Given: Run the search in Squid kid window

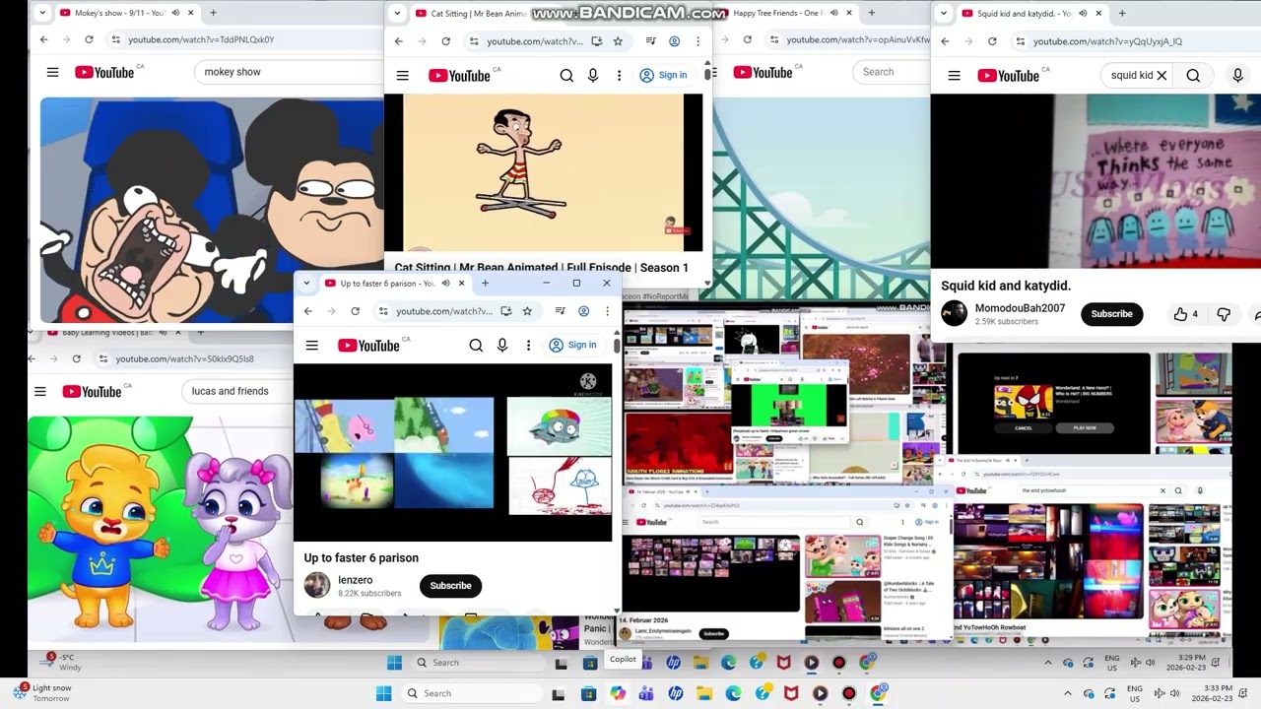Looking at the screenshot, I should 1193,75.
